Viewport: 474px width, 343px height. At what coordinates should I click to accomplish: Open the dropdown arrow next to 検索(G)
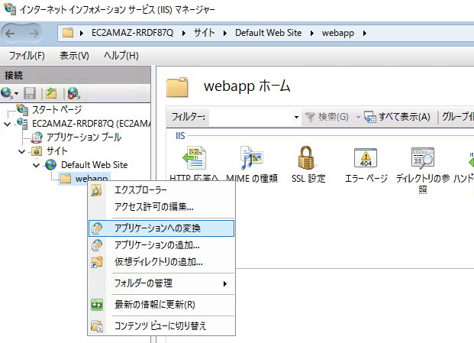click(358, 117)
